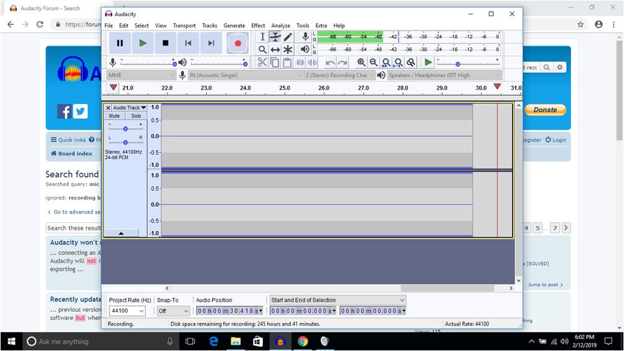The image size is (624, 351).
Task: Stop the recording with the Stop button
Action: coord(166,44)
